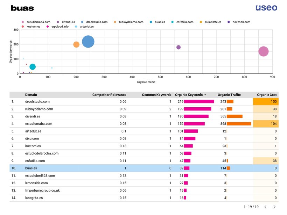Click the Common Keywords column header
Image resolution: width=287 pixels, height=215 pixels.
tap(156, 95)
